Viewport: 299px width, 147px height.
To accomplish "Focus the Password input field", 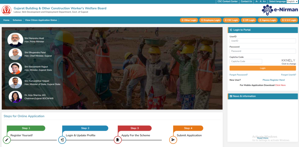I will click(x=263, y=51).
